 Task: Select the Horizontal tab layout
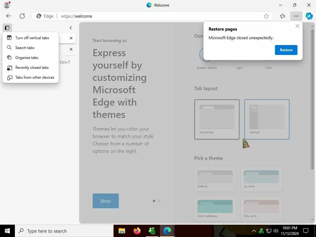click(x=217, y=119)
